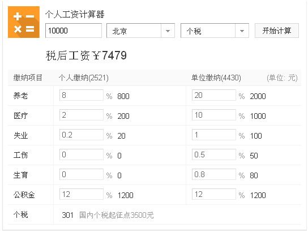Click the 缴纳项目 column header
This screenshot has height=232, width=308.
click(28, 78)
